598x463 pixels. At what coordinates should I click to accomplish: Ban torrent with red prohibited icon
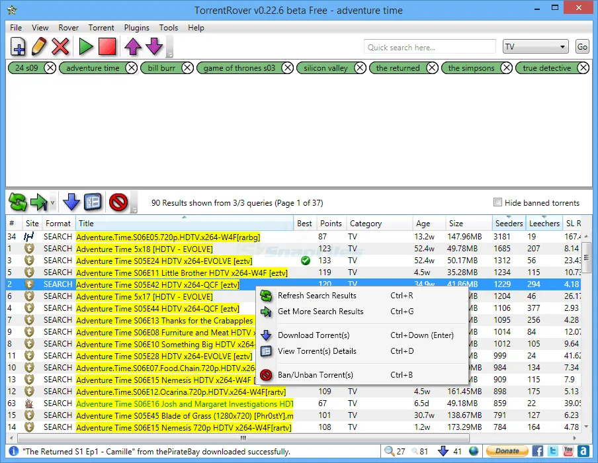point(118,202)
